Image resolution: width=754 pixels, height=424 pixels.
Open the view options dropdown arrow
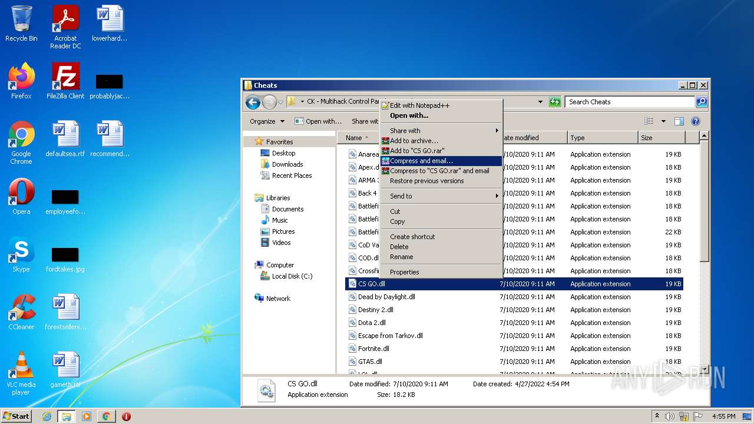663,121
